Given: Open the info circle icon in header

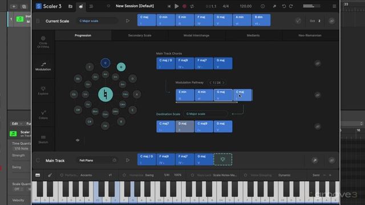Looking at the screenshot, I should pos(262,6).
